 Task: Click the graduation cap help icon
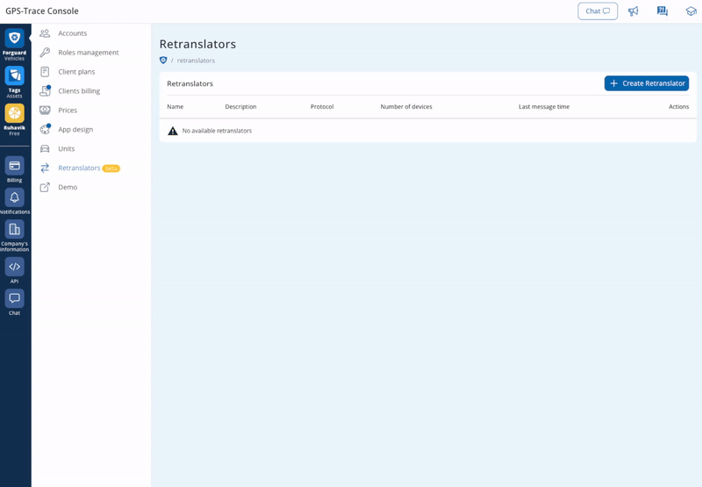(x=691, y=11)
